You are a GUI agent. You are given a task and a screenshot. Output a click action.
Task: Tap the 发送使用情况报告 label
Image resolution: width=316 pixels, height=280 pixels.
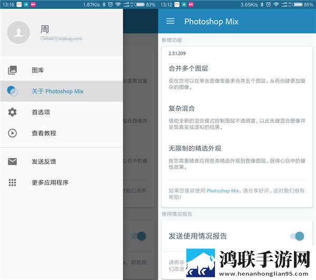(197, 236)
